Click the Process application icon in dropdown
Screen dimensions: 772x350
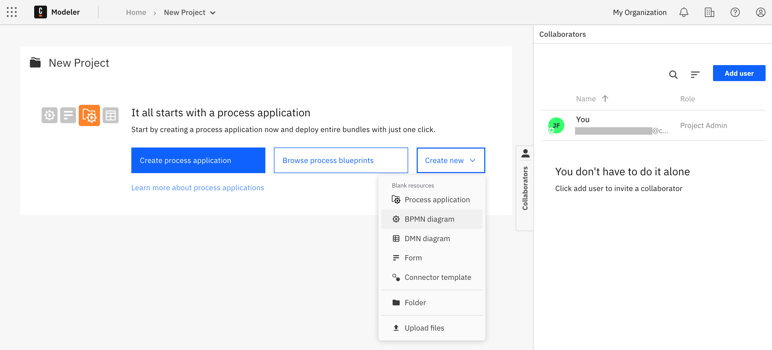pyautogui.click(x=396, y=199)
